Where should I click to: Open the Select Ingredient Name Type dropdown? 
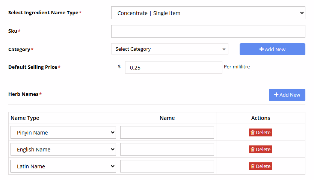point(208,13)
